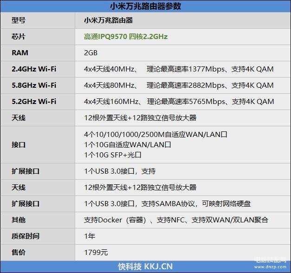Select the 2.4GHz Wi-Fi label

click(x=34, y=69)
